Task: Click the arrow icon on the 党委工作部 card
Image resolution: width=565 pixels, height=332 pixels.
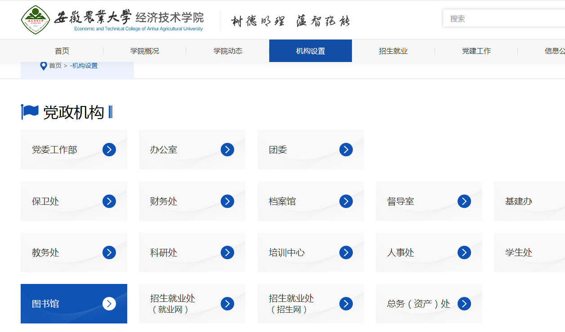Action: 109,150
